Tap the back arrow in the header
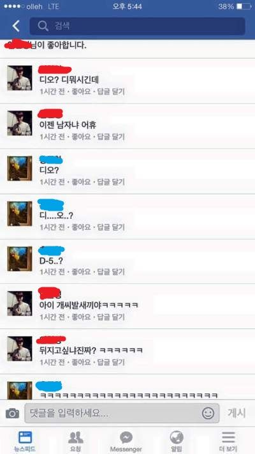The width and height of the screenshot is (255, 454). coord(16,26)
